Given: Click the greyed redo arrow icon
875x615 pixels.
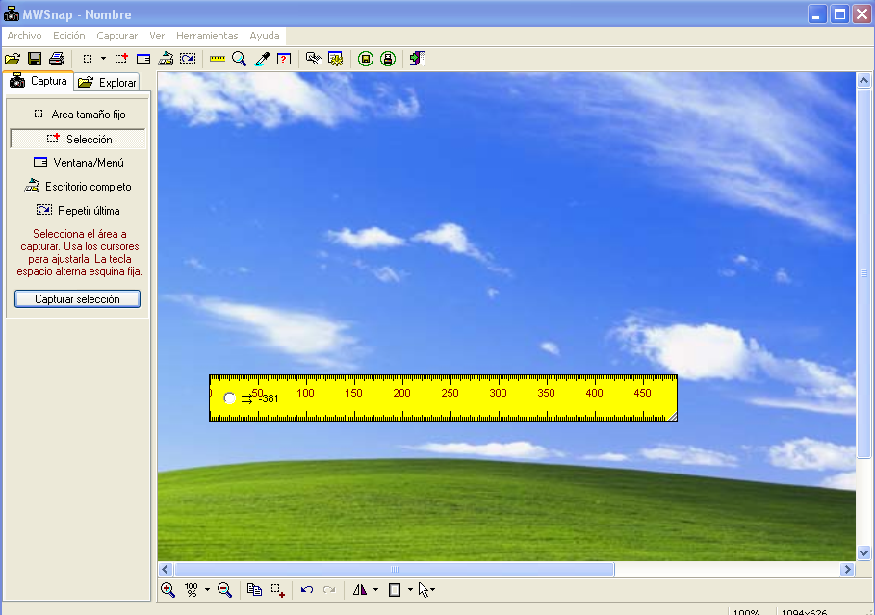Looking at the screenshot, I should pyautogui.click(x=329, y=590).
